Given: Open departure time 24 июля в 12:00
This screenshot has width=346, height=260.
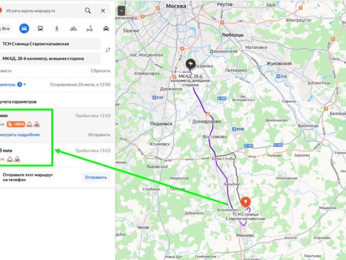Looking at the screenshot, I should [80, 84].
